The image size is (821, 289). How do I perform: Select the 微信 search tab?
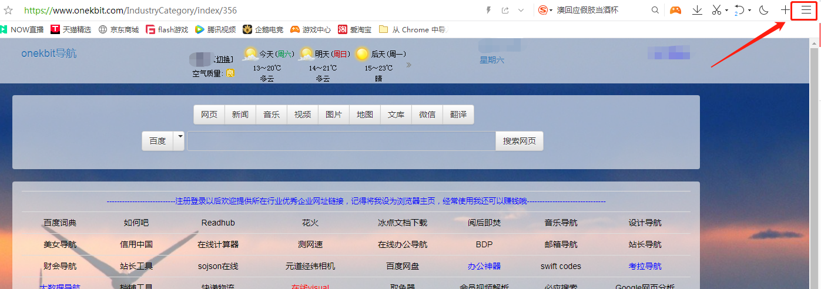(x=427, y=115)
